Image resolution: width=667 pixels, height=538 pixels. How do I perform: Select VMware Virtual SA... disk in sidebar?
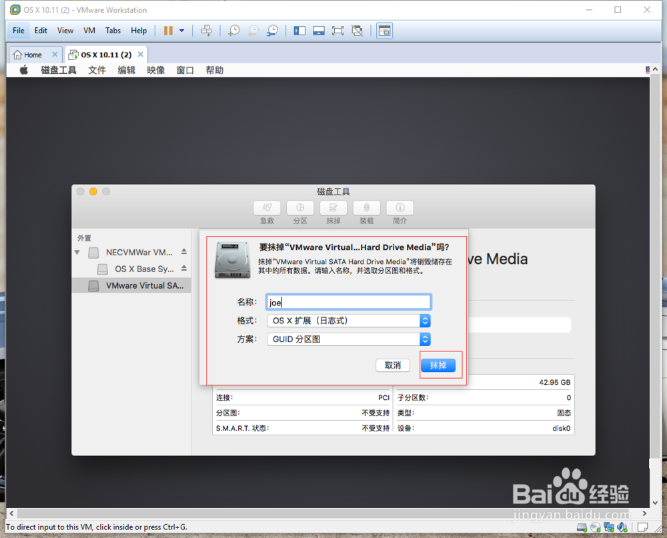pos(131,285)
